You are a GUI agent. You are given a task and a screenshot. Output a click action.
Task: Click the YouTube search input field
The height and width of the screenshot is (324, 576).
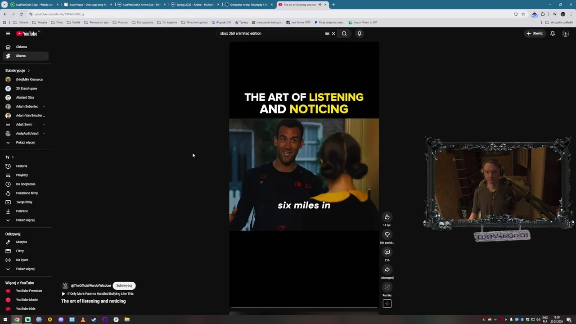270,33
